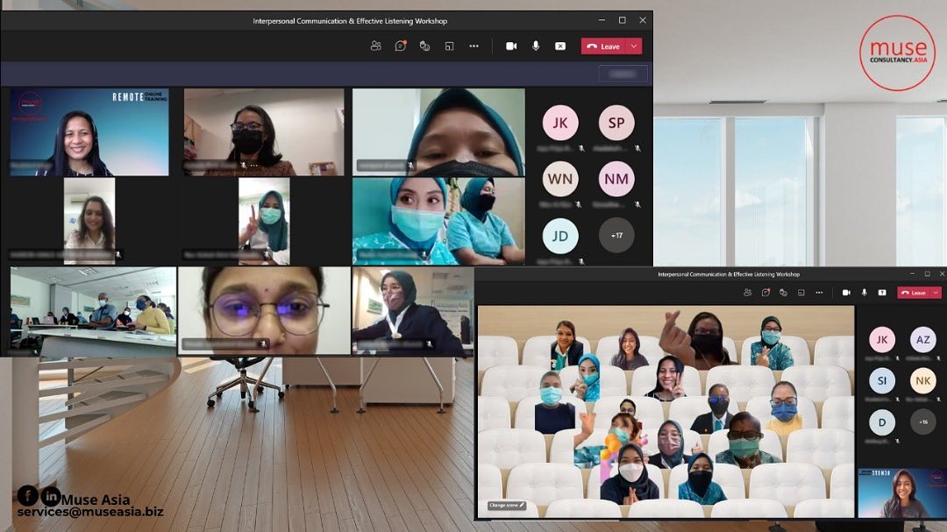Open the rooms icon in lower-right meeting toolbar
The width and height of the screenshot is (947, 532).
[x=801, y=292]
